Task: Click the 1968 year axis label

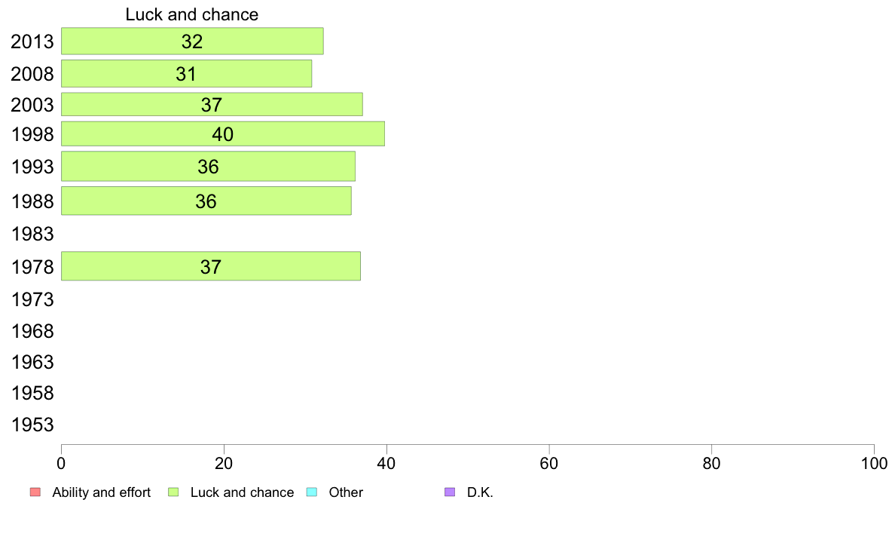Action: (x=32, y=331)
